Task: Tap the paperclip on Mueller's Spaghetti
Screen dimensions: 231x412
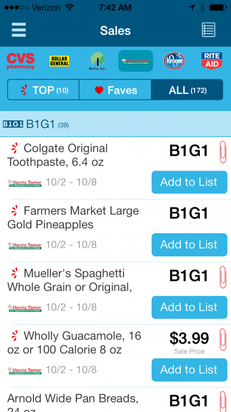Action: (x=223, y=277)
